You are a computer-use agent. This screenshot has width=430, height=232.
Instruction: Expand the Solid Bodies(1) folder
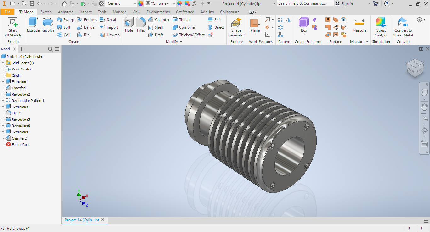pos(3,63)
